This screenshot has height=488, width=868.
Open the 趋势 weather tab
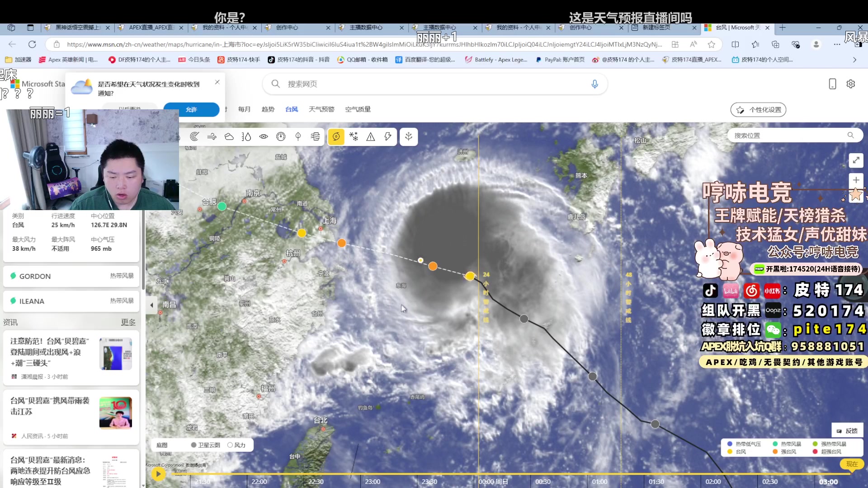(268, 109)
